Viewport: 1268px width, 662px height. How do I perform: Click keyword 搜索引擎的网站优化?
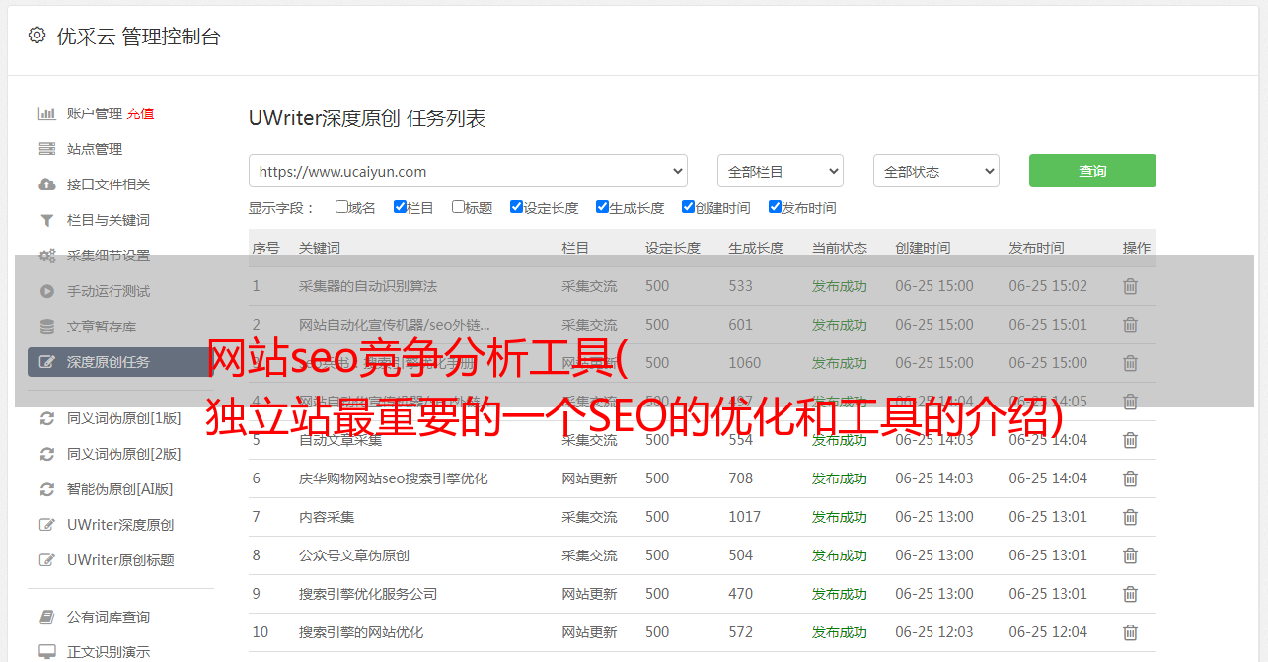pyautogui.click(x=361, y=632)
